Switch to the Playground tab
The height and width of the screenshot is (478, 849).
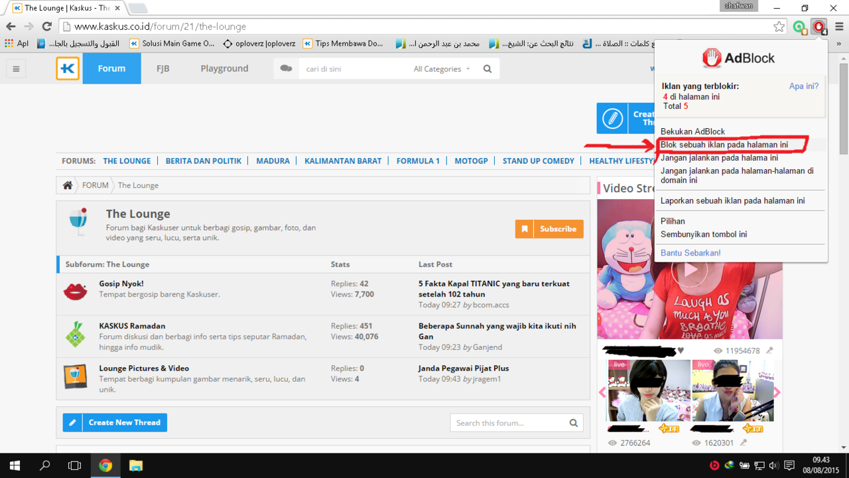[x=224, y=68]
